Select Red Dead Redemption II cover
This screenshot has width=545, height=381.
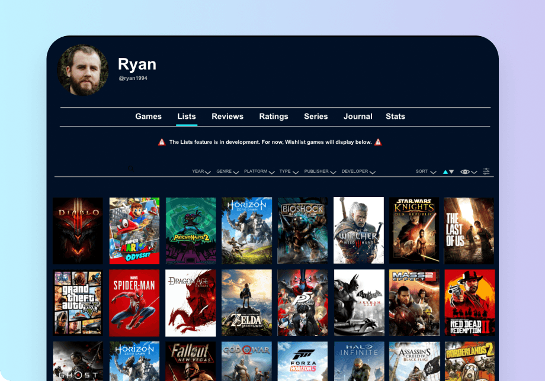point(470,303)
